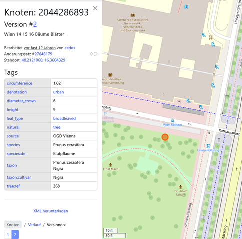Click the 'Wien Rathaus' stop label
The image size is (242, 239).
pyautogui.click(x=173, y=125)
